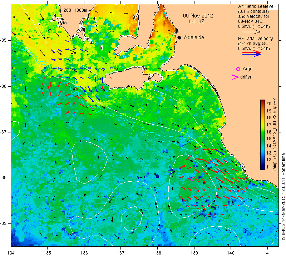Select longitude axis label 141
Screen dimensions: 286x257
267,253
